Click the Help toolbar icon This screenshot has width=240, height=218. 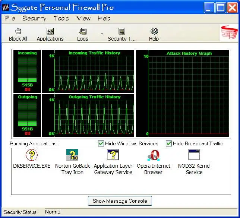154,31
